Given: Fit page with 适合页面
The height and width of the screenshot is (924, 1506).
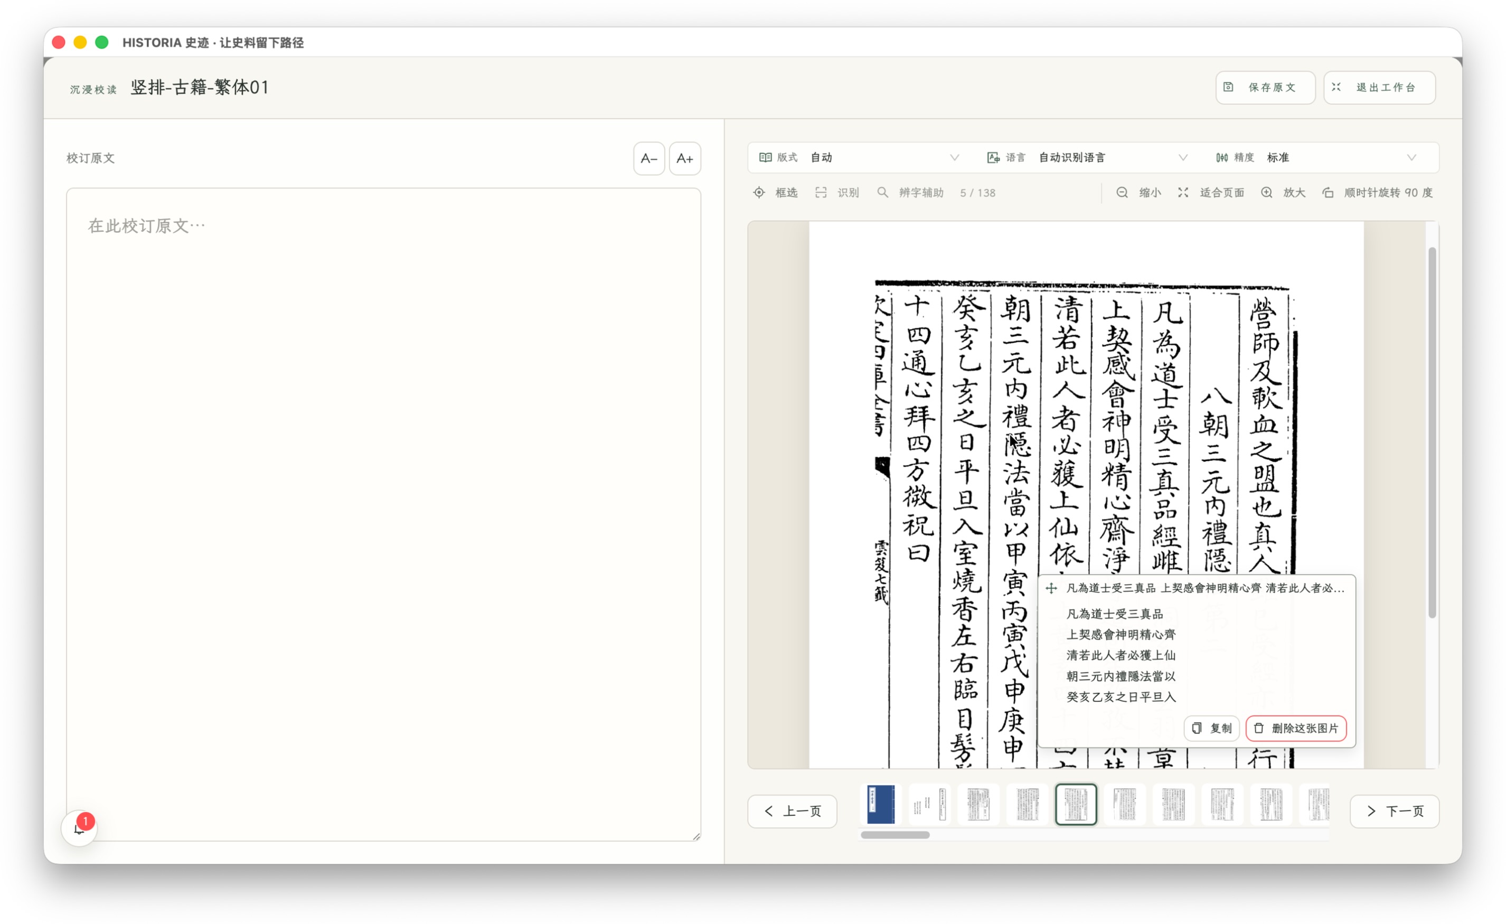Looking at the screenshot, I should coord(1211,193).
